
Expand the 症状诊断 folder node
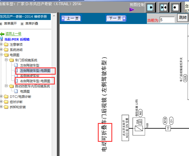click(1, 102)
